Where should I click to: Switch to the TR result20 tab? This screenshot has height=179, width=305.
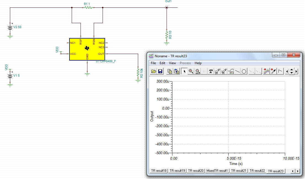196,171
